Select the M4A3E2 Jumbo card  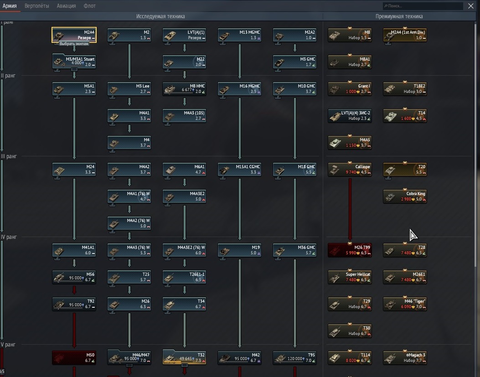click(x=184, y=196)
